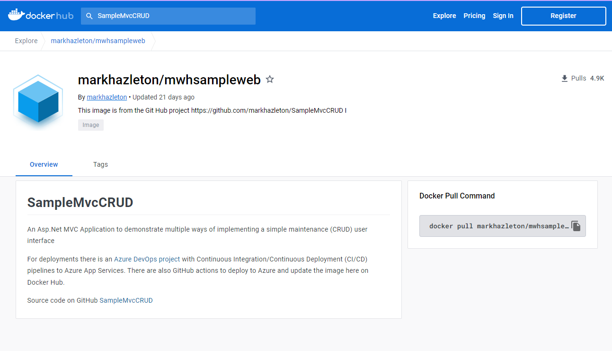Click the Image type badge
Viewport: 612px width, 351px height.
click(90, 125)
